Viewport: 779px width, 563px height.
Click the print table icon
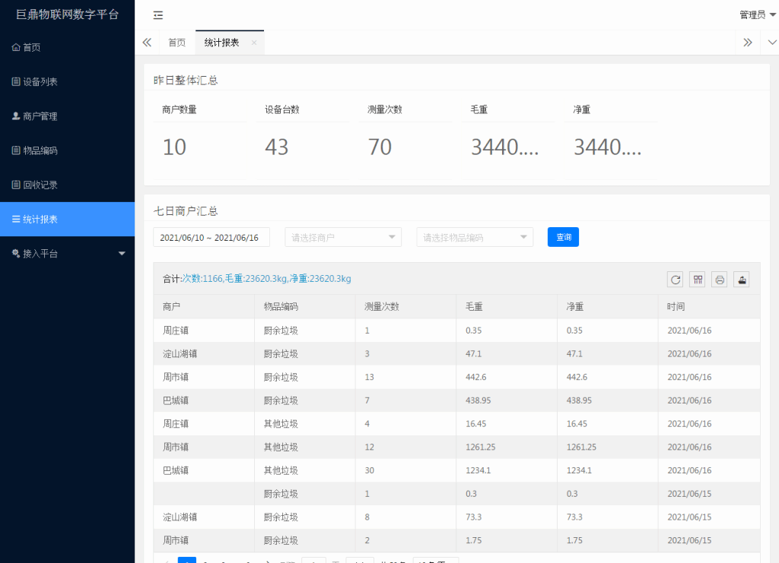point(720,280)
